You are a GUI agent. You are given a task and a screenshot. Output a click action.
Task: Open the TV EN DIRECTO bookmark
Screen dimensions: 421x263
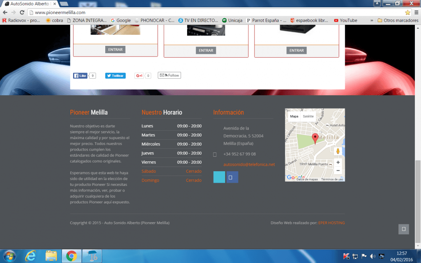(x=198, y=20)
